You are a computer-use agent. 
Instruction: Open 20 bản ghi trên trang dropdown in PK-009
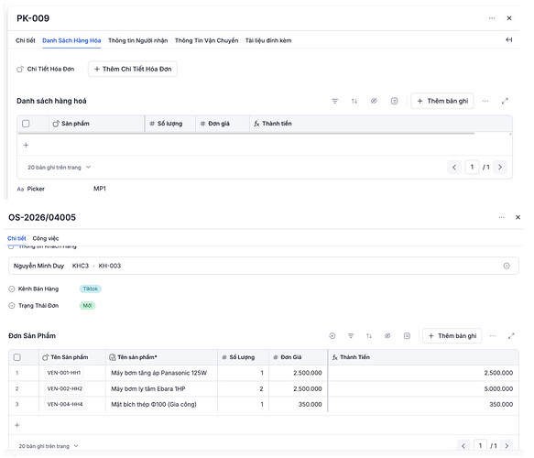coord(59,168)
